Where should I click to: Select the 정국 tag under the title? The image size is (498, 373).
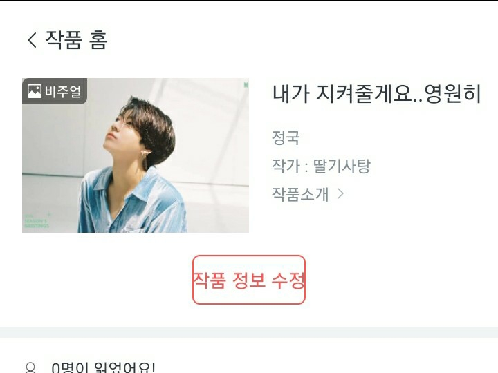coord(286,138)
